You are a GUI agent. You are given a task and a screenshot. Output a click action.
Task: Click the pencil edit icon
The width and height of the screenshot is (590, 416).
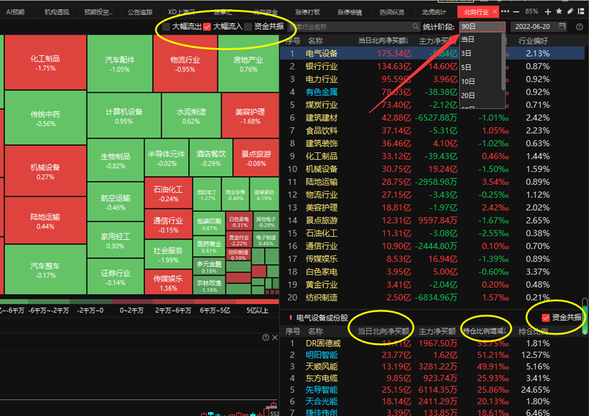coord(570,11)
